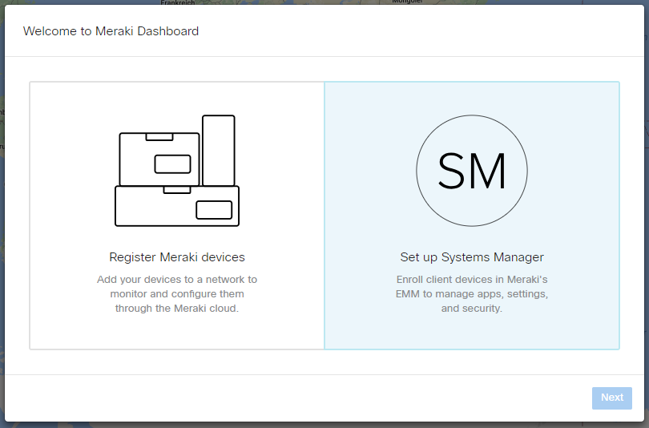The image size is (649, 428).
Task: Click the "Add your devices to a network" description
Action: [177, 293]
